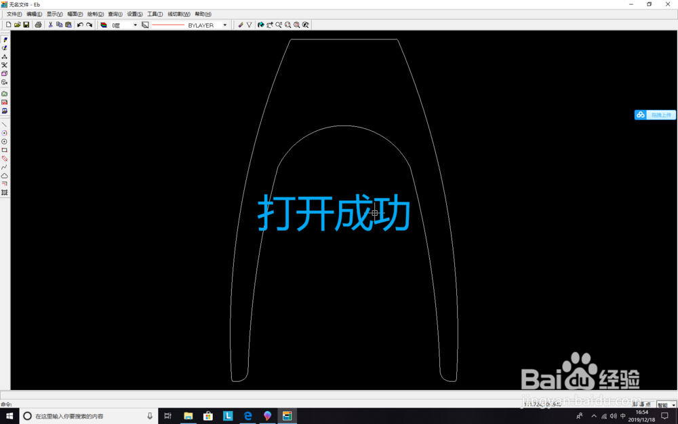This screenshot has width=678, height=424.
Task: Open the 智能 snap mode dropdown
Action: coord(673,405)
